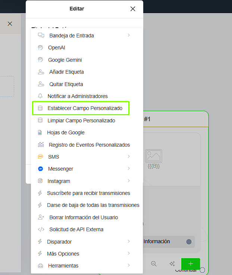Click the blue Messenger icon
The height and width of the screenshot is (275, 232).
(40, 169)
